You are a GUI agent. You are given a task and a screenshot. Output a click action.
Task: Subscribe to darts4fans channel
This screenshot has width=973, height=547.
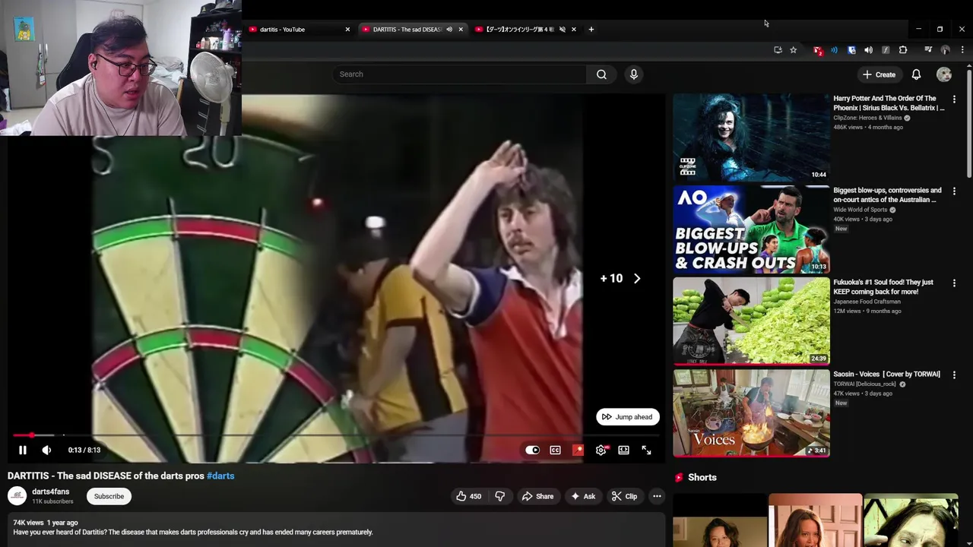pos(109,496)
